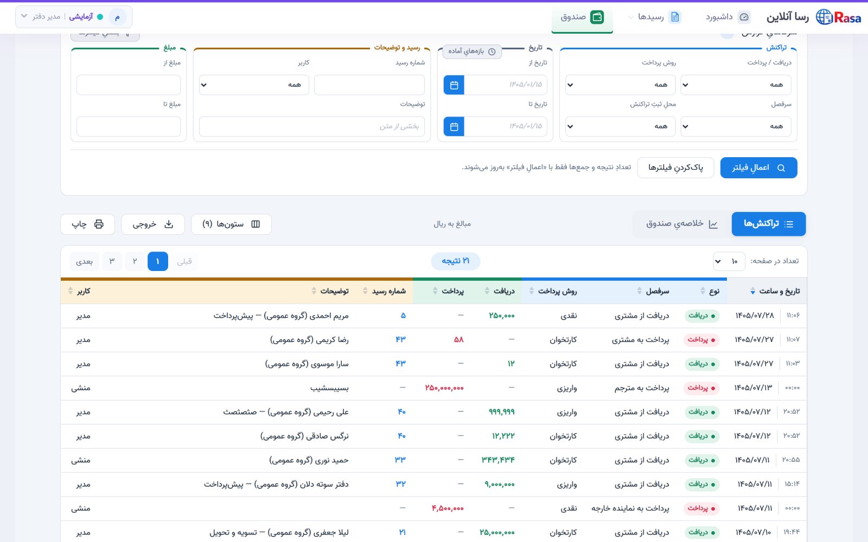Image resolution: width=868 pixels, height=542 pixels.
Task: Open the ستون‌ها (۹) columns selector
Action: point(231,224)
